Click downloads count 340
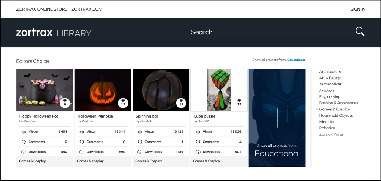Viewport: 381px width, 181px height. 64,152
